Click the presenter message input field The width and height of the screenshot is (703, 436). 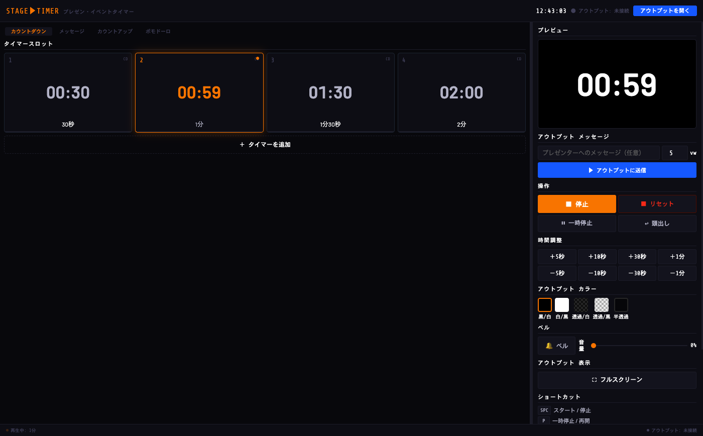coord(599,153)
